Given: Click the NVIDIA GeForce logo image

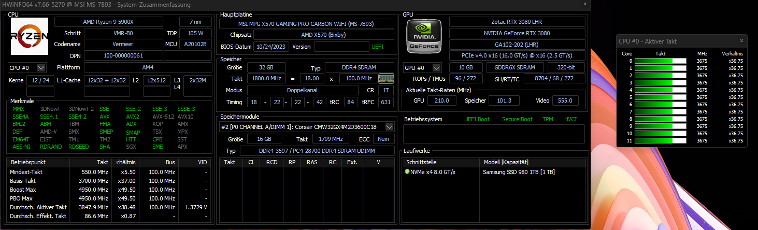Looking at the screenshot, I should [424, 36].
